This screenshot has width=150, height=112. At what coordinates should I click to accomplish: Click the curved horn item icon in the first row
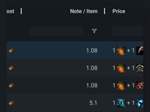140,51
